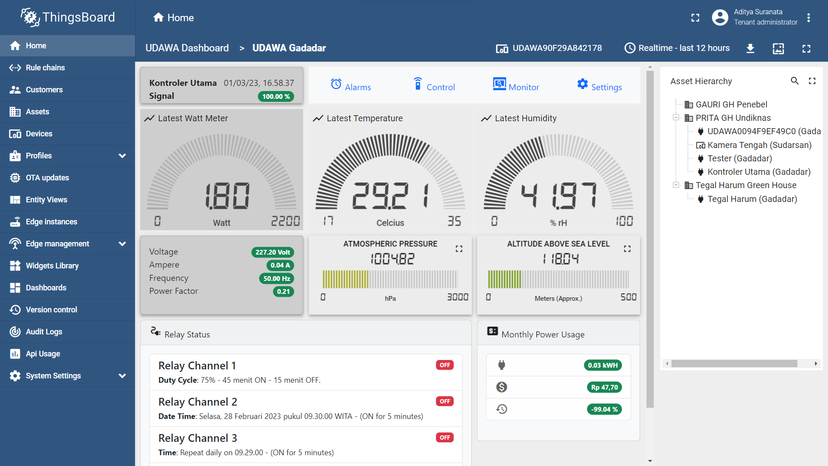The height and width of the screenshot is (466, 828).
Task: Click the Asset Hierarchy horizontal scrollbar
Action: [734, 364]
